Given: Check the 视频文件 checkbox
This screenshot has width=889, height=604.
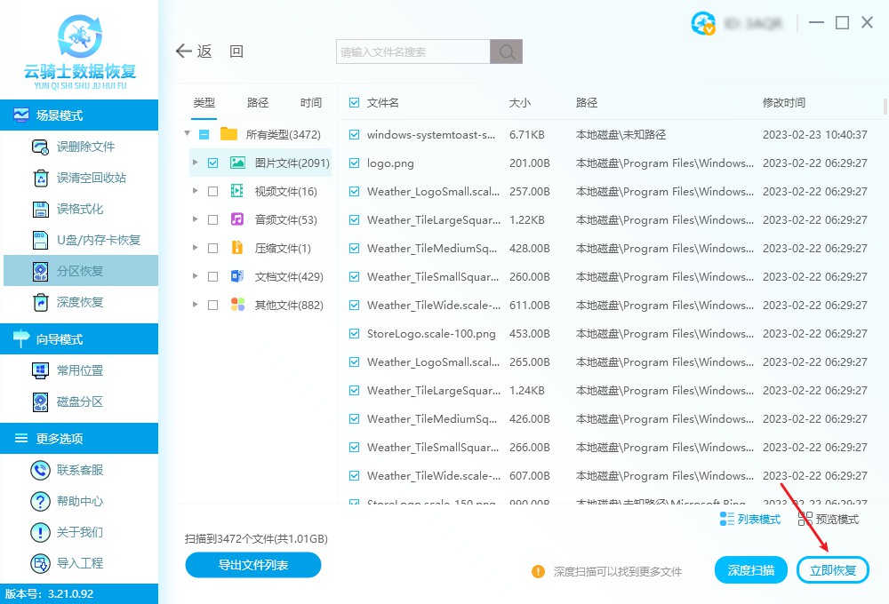Looking at the screenshot, I should (x=212, y=191).
